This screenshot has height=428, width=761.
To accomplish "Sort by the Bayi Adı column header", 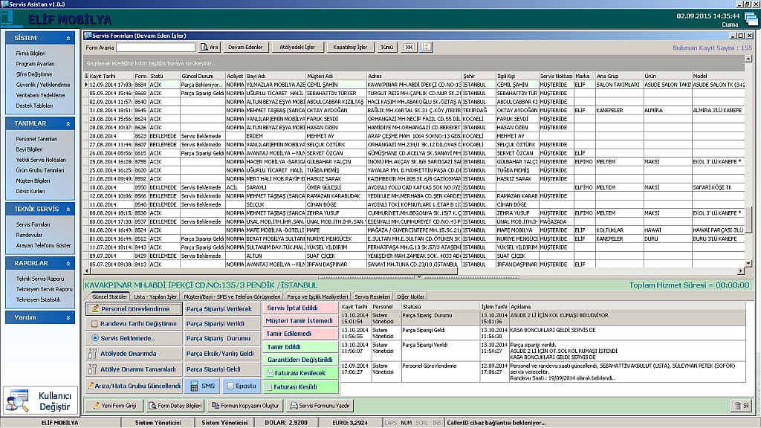I will [275, 77].
